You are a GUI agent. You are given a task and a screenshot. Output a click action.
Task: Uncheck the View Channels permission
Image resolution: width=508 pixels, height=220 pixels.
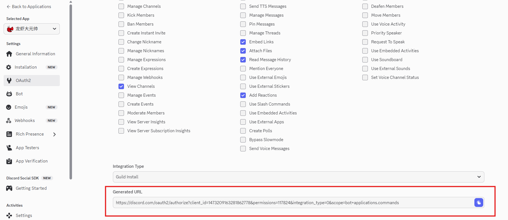[121, 86]
